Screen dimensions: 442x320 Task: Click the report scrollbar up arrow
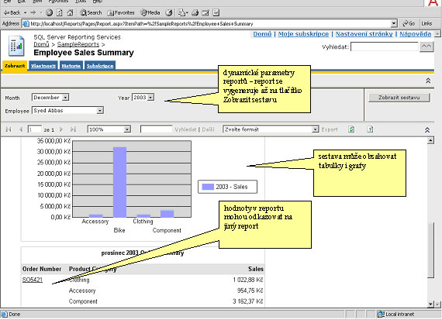[x=430, y=140]
